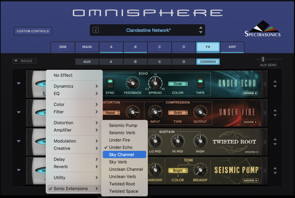Expand the Under Fire slot menu arrow
Image resolution: width=295 pixels, height=198 pixels.
(x=19, y=112)
